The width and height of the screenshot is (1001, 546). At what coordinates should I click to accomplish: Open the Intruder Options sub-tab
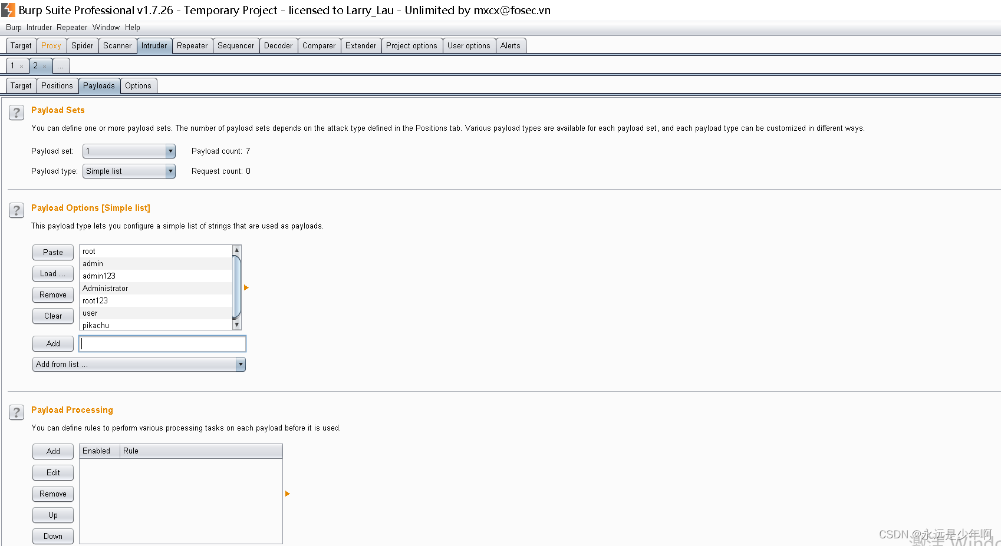138,86
